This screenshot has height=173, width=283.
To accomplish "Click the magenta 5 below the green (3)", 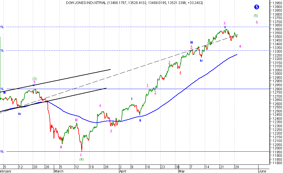I will (34, 82).
